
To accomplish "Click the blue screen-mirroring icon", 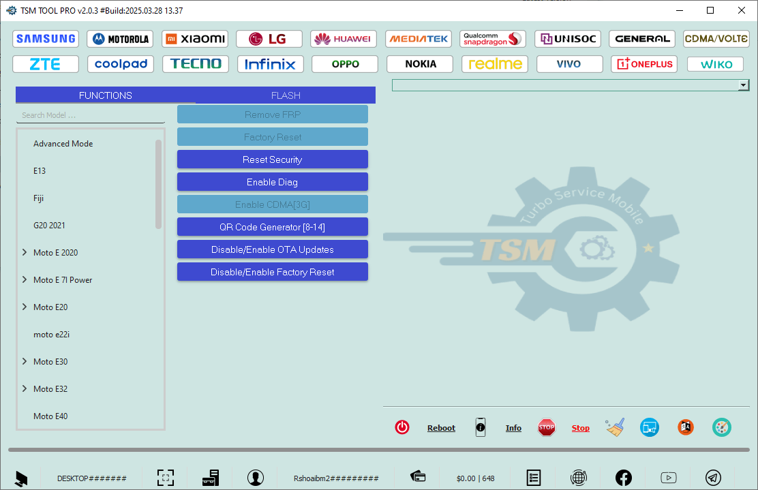I will [x=650, y=427].
